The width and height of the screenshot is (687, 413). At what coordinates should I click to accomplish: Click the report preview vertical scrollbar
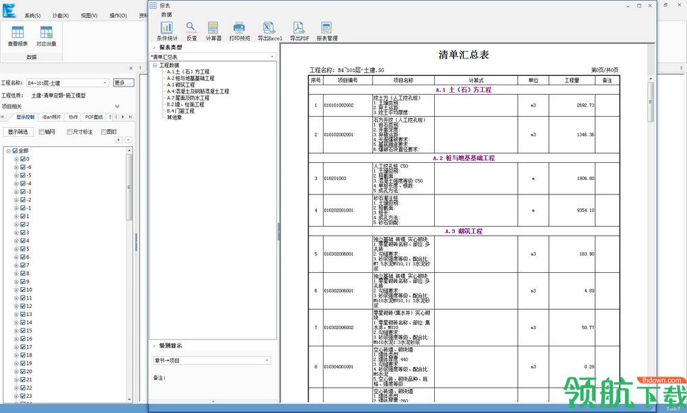(x=651, y=102)
